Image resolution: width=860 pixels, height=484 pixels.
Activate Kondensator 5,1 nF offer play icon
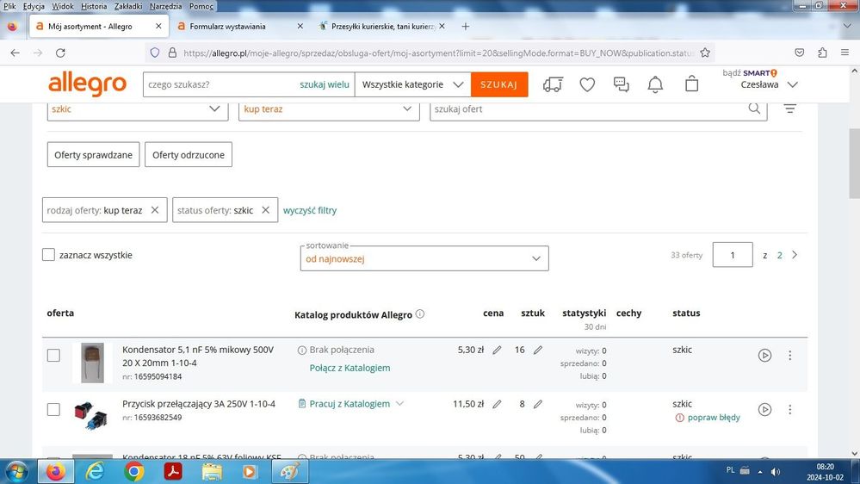[x=764, y=355]
